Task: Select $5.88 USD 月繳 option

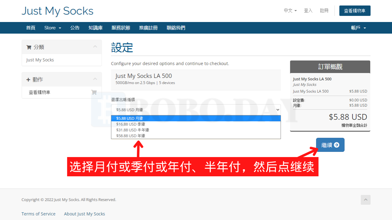Action: point(196,118)
